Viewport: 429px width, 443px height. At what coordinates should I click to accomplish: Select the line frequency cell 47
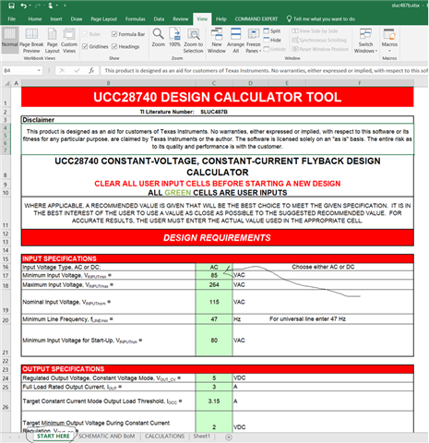tap(214, 319)
